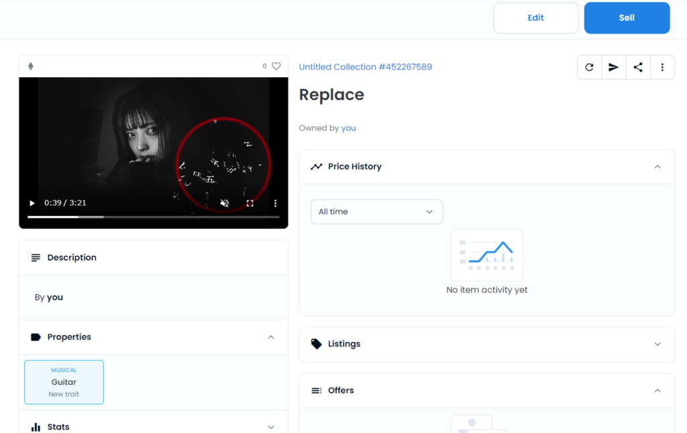Expand the Listings section
The width and height of the screenshot is (687, 433).
click(657, 344)
